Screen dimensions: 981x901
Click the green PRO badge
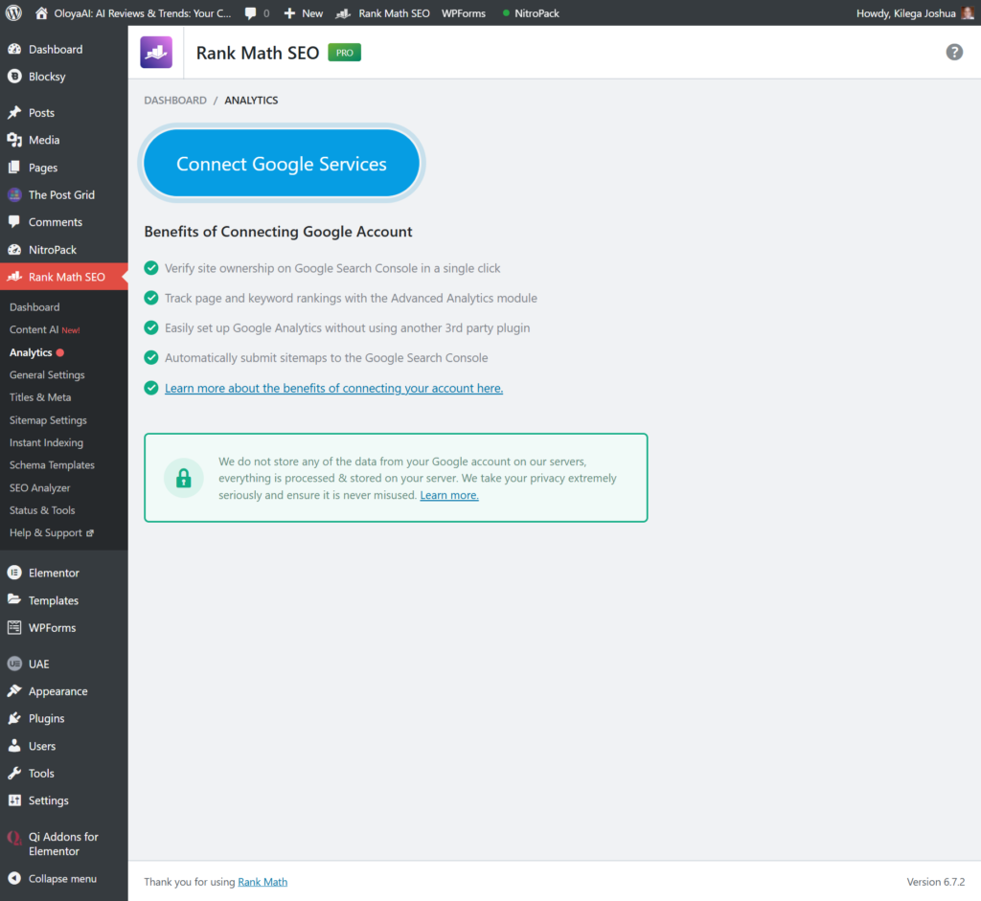coord(344,53)
